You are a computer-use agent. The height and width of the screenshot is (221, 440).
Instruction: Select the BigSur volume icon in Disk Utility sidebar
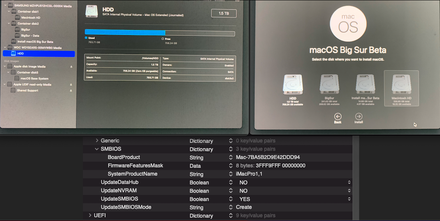[17, 29]
